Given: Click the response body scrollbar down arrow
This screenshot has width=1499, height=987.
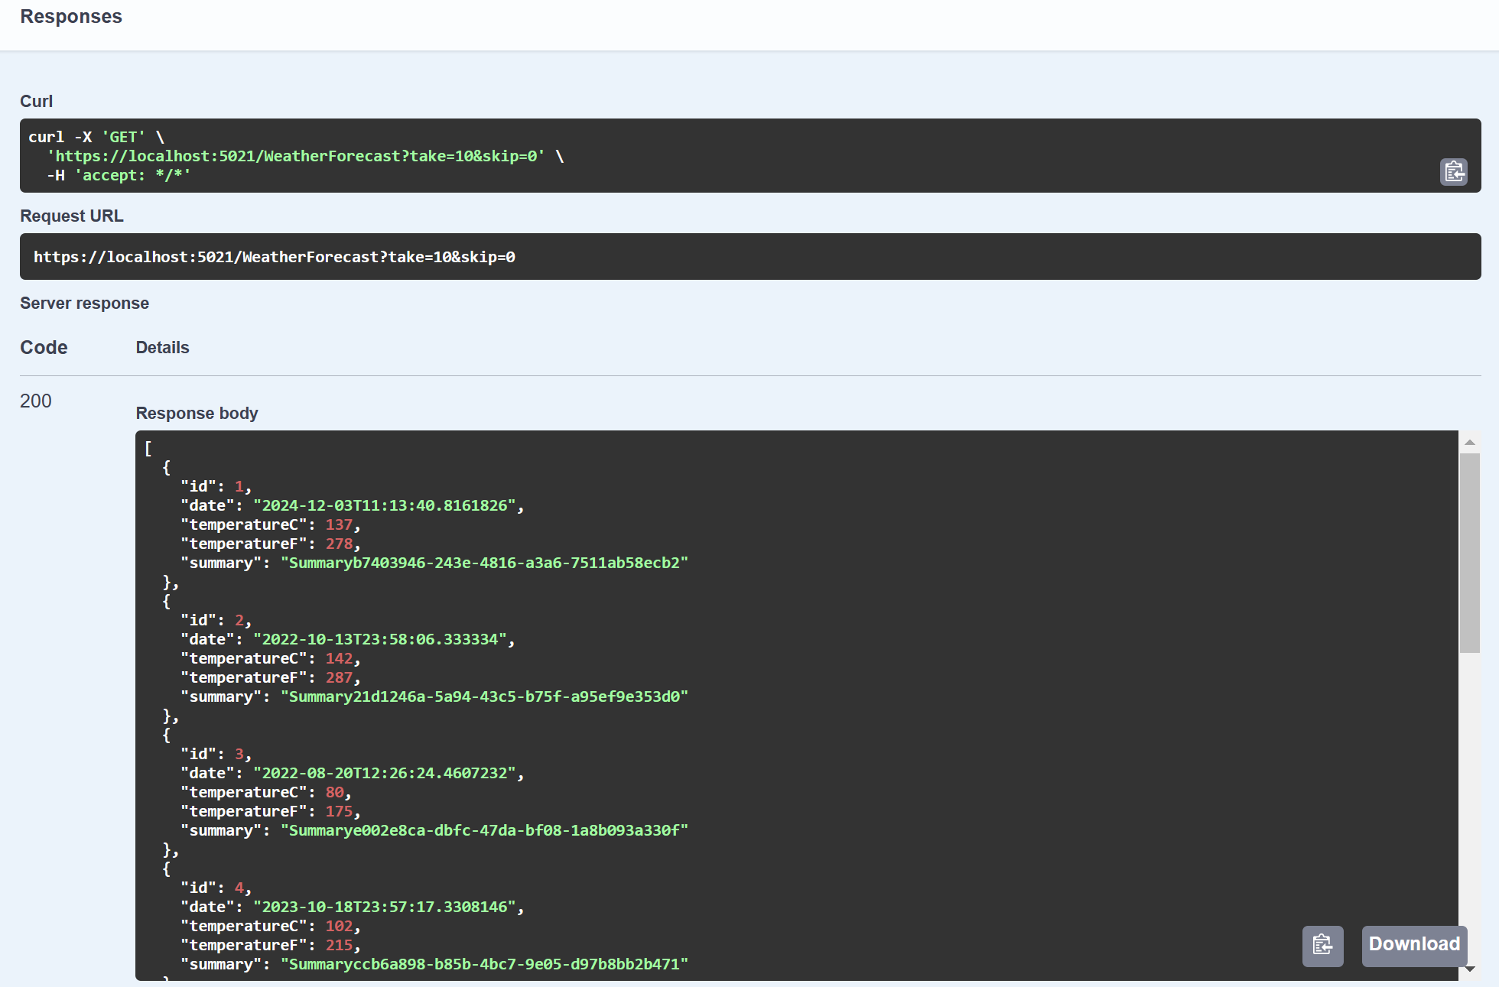Looking at the screenshot, I should [1469, 969].
